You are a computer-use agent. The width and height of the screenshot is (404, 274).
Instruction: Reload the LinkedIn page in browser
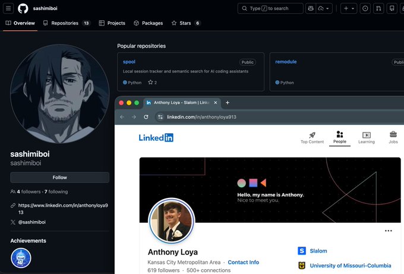[x=146, y=117]
